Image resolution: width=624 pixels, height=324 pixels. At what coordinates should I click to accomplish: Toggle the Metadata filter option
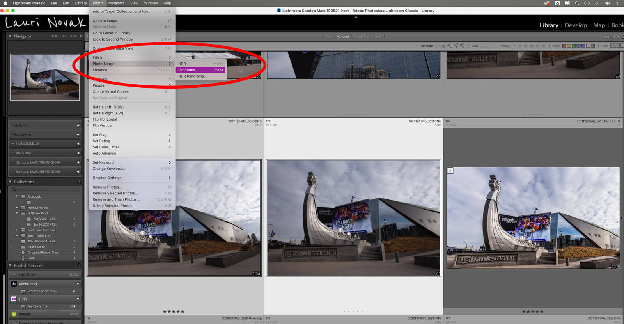tap(361, 37)
